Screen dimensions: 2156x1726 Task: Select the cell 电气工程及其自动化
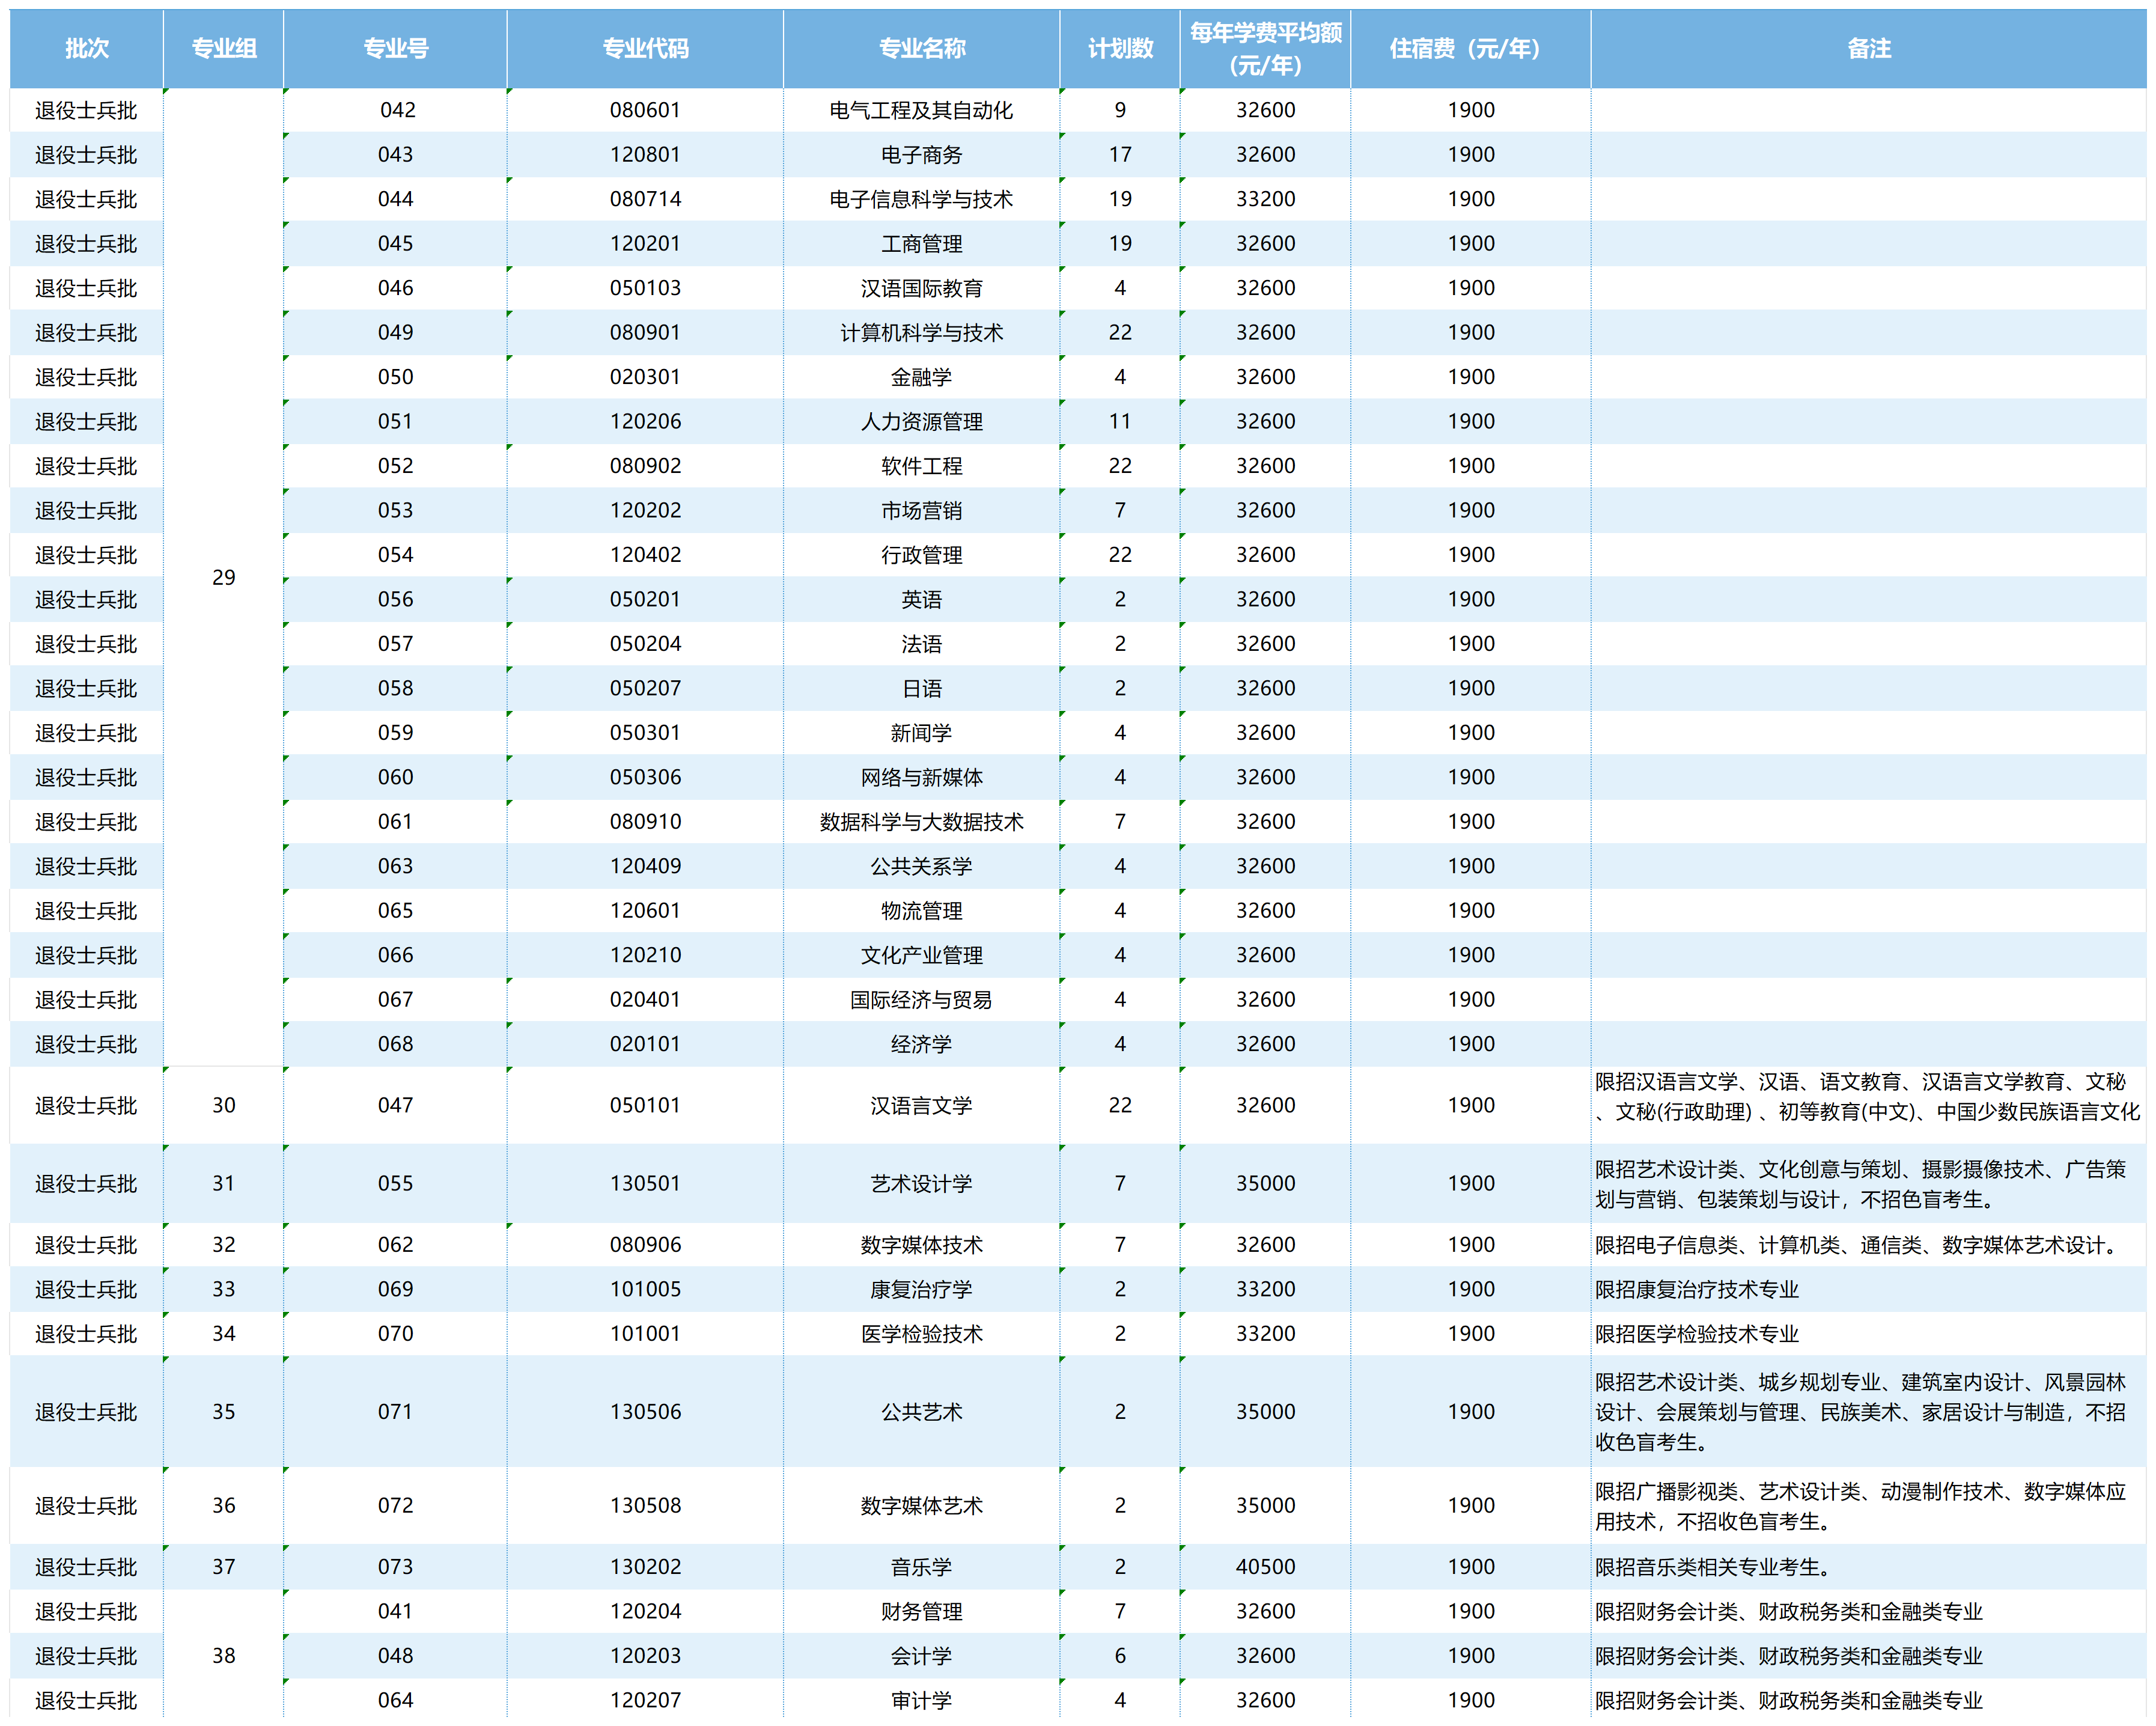[921, 110]
